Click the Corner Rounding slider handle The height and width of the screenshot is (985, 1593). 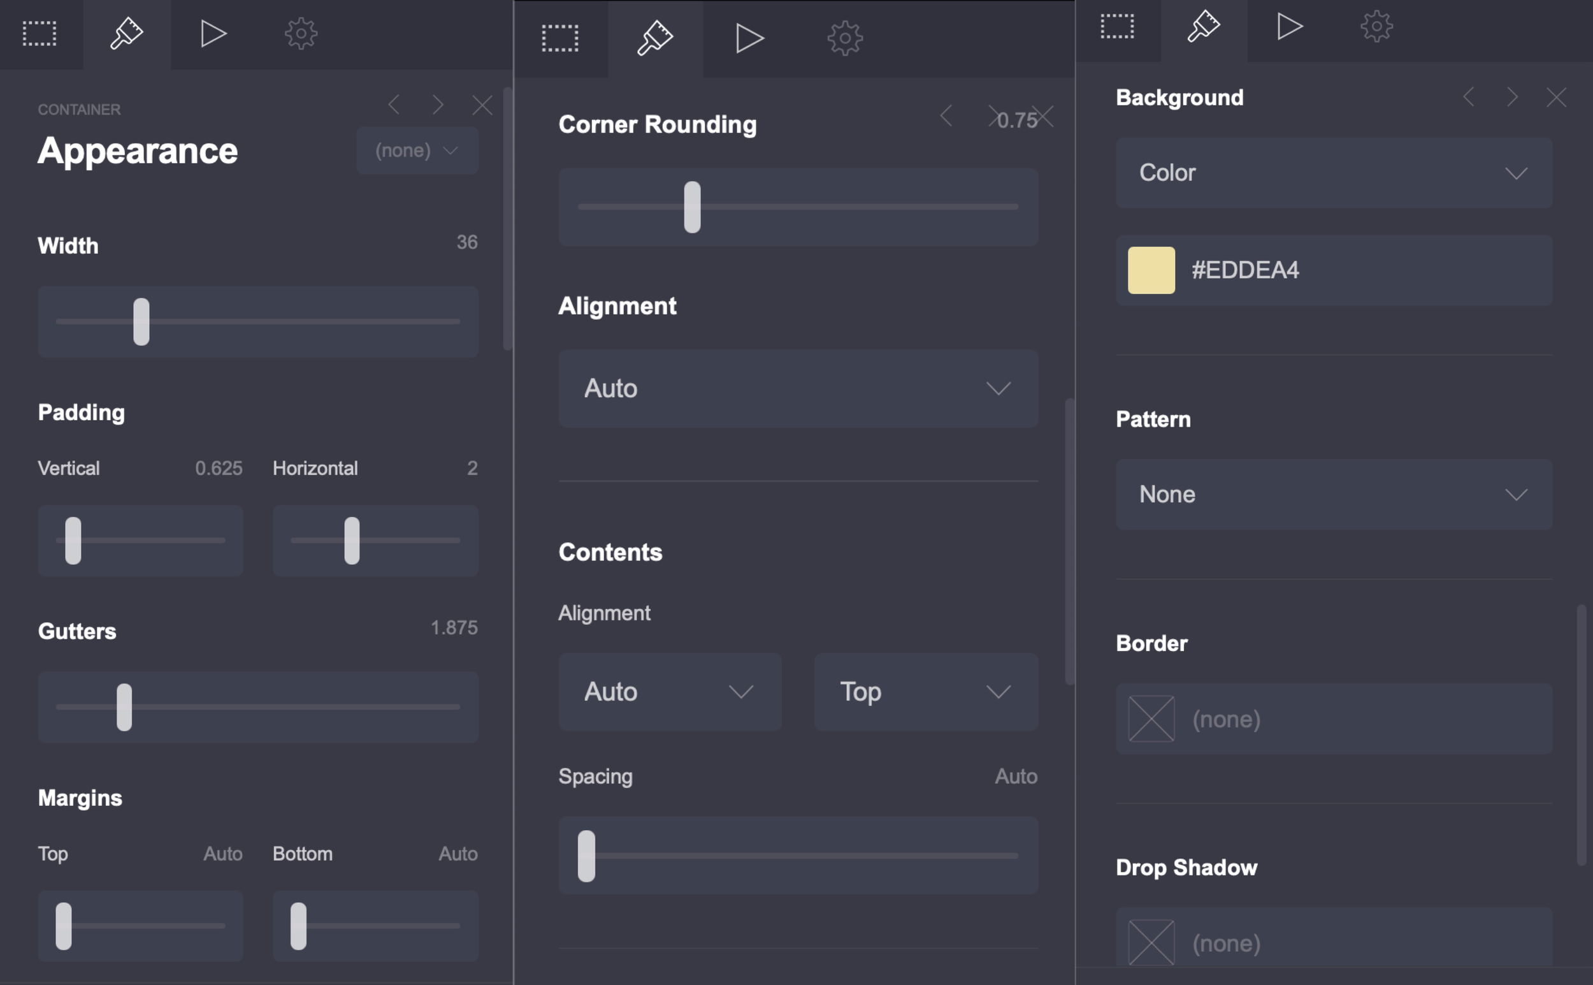pyautogui.click(x=692, y=207)
